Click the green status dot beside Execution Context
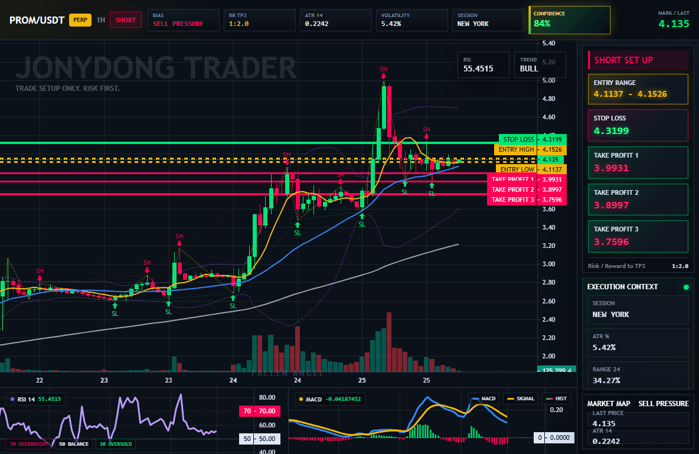The width and height of the screenshot is (699, 454). (x=686, y=287)
